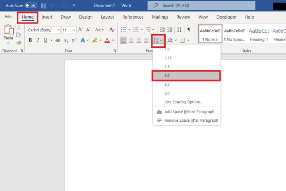This screenshot has height=191, width=286.
Task: Select the Format Painter brush
Action: pyautogui.click(x=19, y=43)
